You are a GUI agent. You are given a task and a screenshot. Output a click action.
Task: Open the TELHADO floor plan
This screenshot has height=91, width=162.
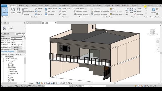11,80
